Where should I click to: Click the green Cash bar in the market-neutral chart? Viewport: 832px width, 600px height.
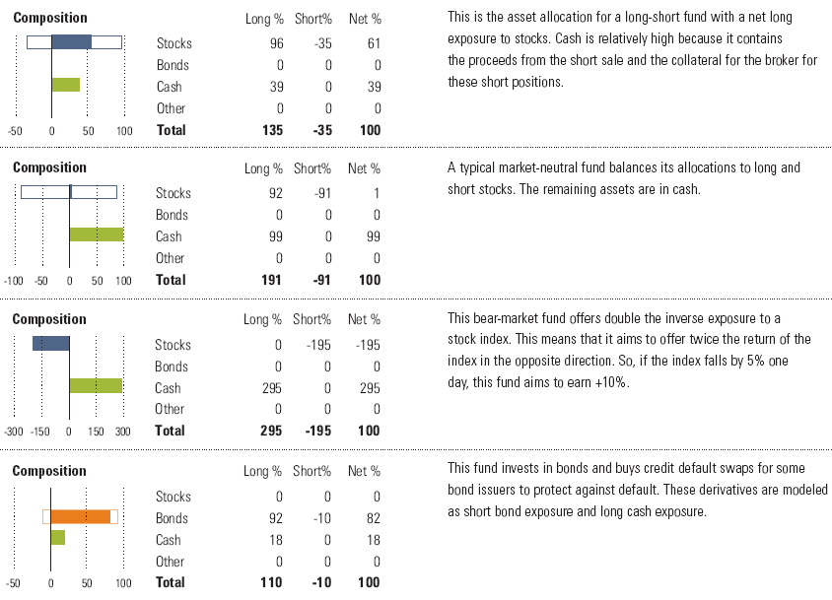point(96,234)
